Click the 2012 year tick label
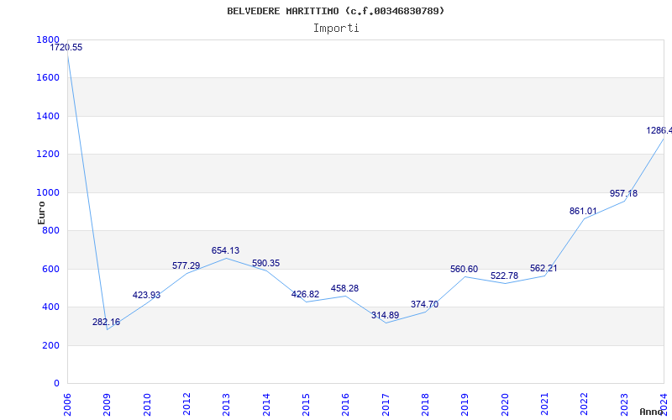672x420 pixels. coord(186,405)
